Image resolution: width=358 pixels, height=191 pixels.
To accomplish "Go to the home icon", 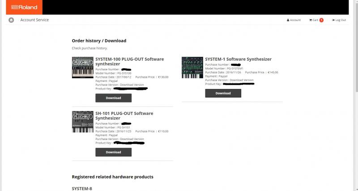I will pyautogui.click(x=11, y=20).
